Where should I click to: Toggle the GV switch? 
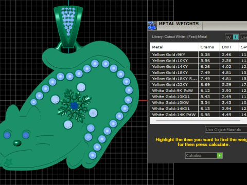232,37
